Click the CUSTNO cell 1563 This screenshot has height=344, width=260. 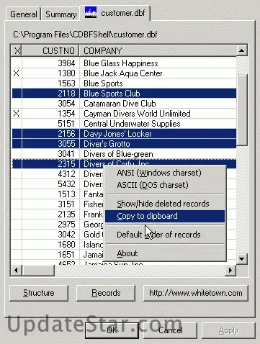(x=50, y=83)
